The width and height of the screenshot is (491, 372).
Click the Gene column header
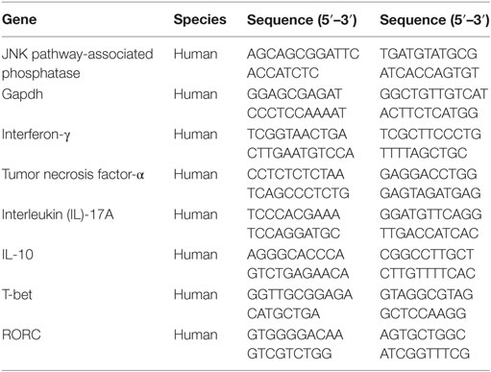tap(19, 19)
